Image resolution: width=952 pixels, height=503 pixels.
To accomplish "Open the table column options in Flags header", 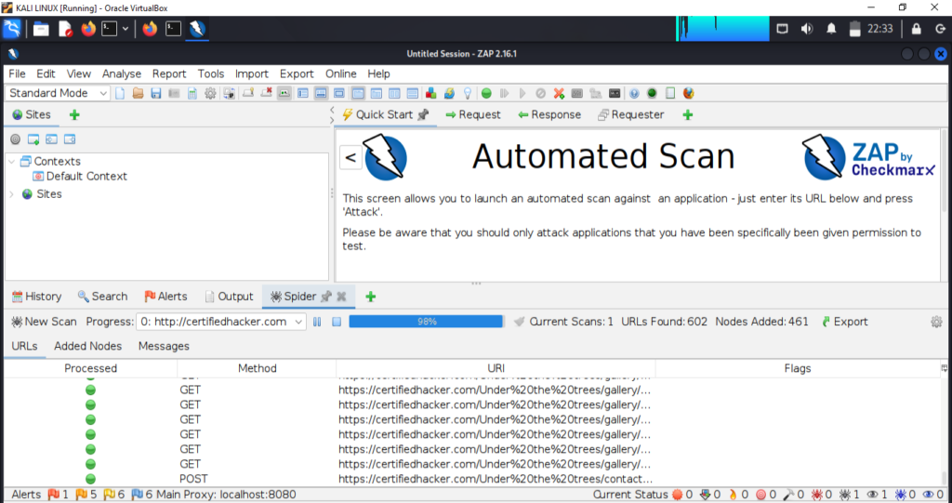I will (x=945, y=368).
